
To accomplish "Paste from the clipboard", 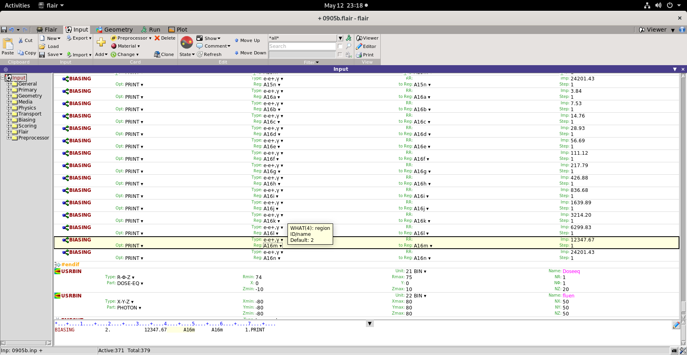I will [x=8, y=46].
